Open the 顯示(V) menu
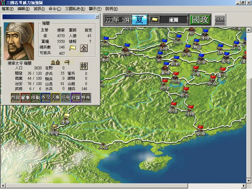252x189 pixels. (x=95, y=9)
